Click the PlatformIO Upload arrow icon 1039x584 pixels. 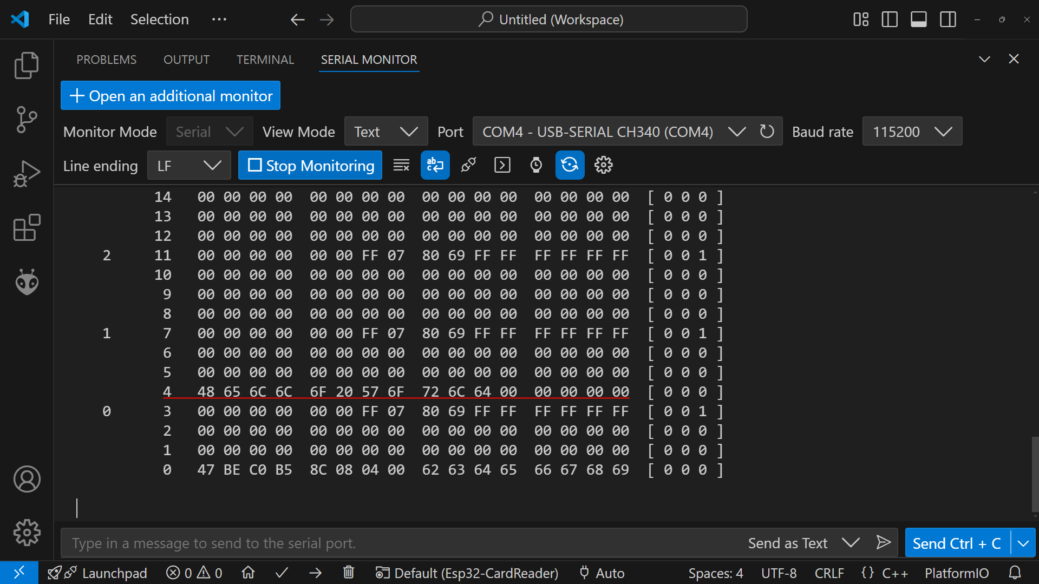(x=315, y=573)
